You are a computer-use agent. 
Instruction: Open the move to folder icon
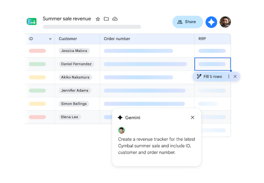(106, 18)
